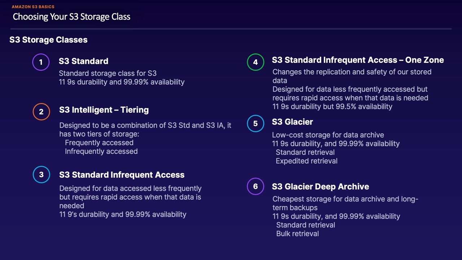Click the 99.5% availability line
This screenshot has height=260, width=462.
click(332, 107)
